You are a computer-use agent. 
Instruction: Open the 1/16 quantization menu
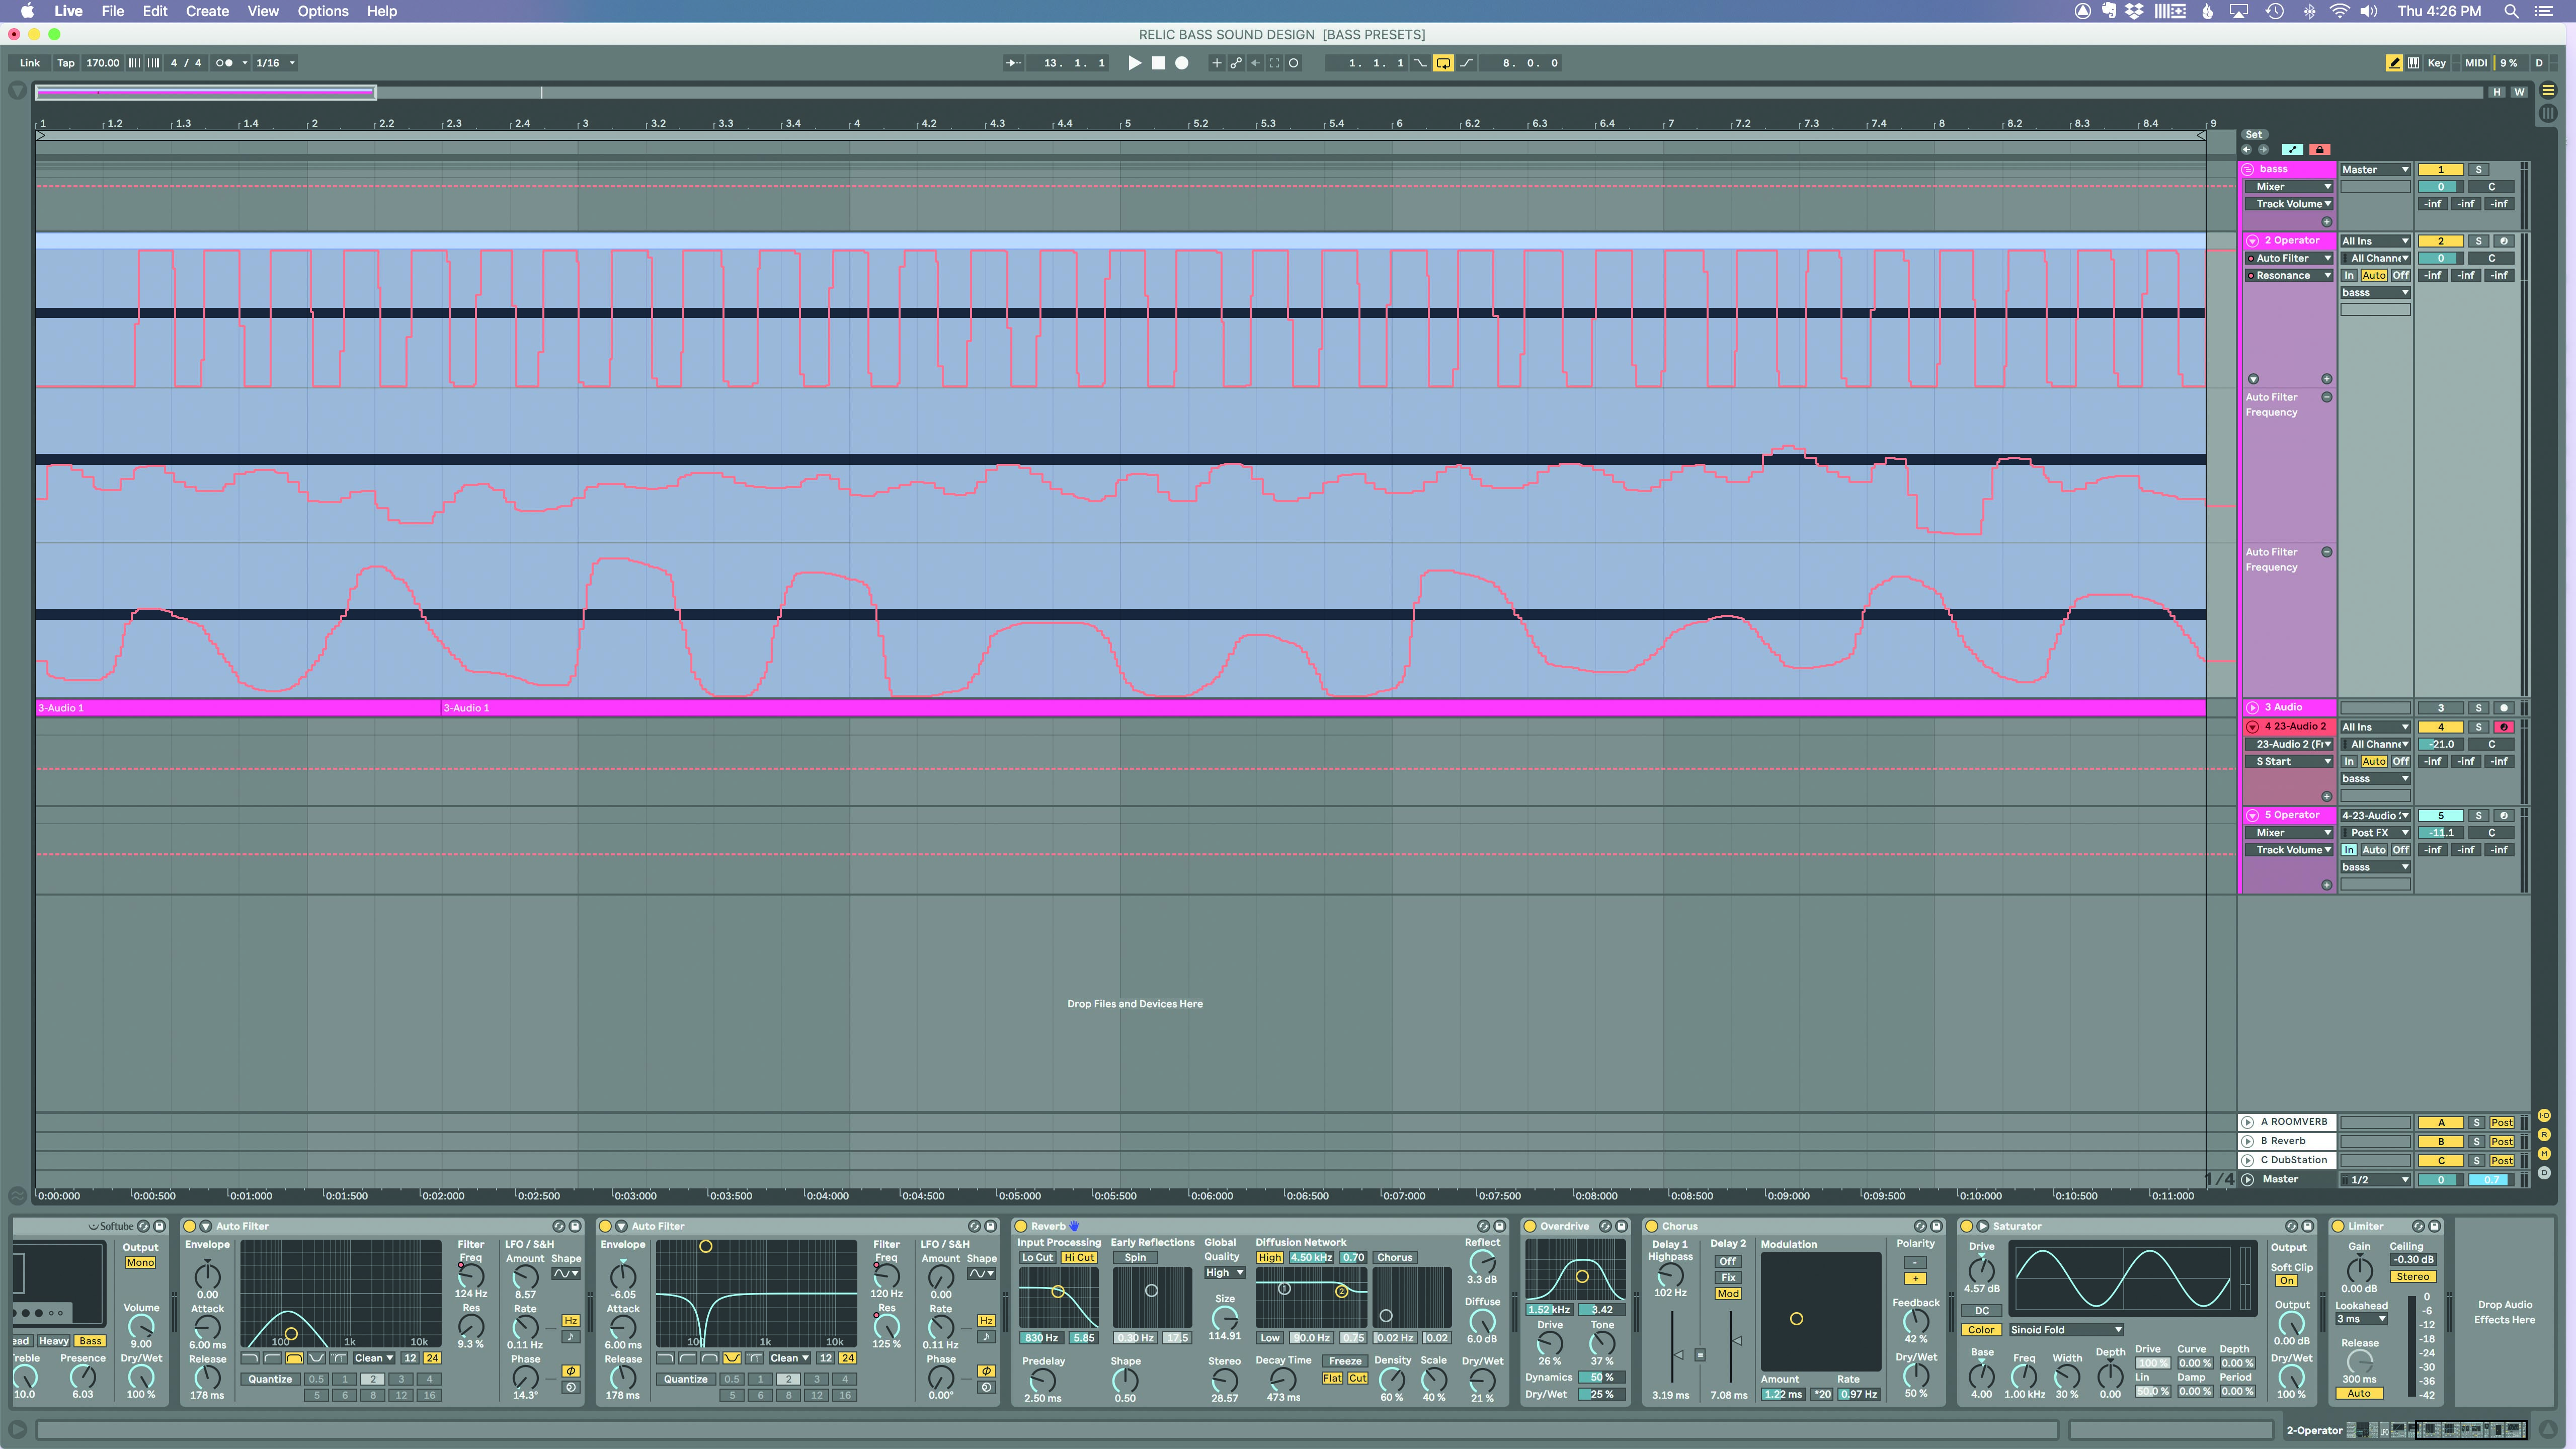point(275,63)
